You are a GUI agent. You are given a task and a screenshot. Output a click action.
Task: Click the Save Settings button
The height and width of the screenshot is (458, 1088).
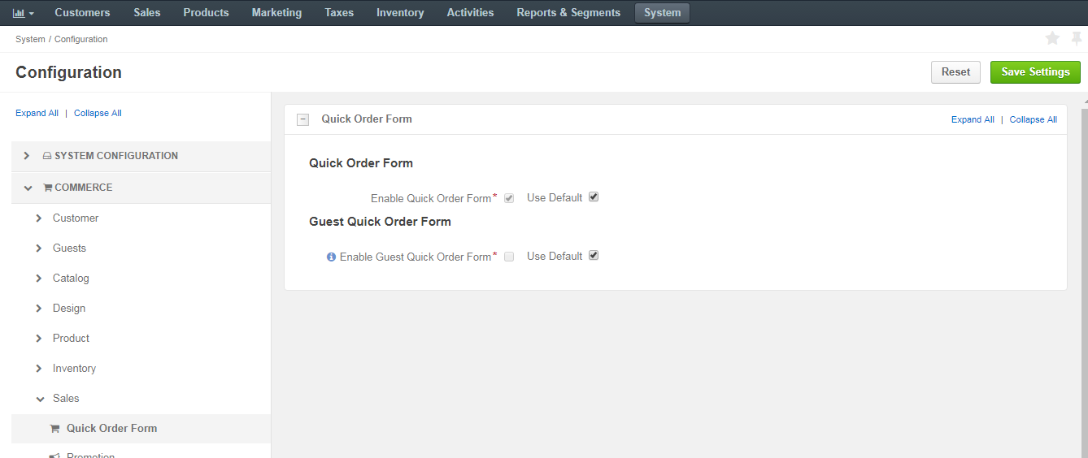click(1035, 71)
